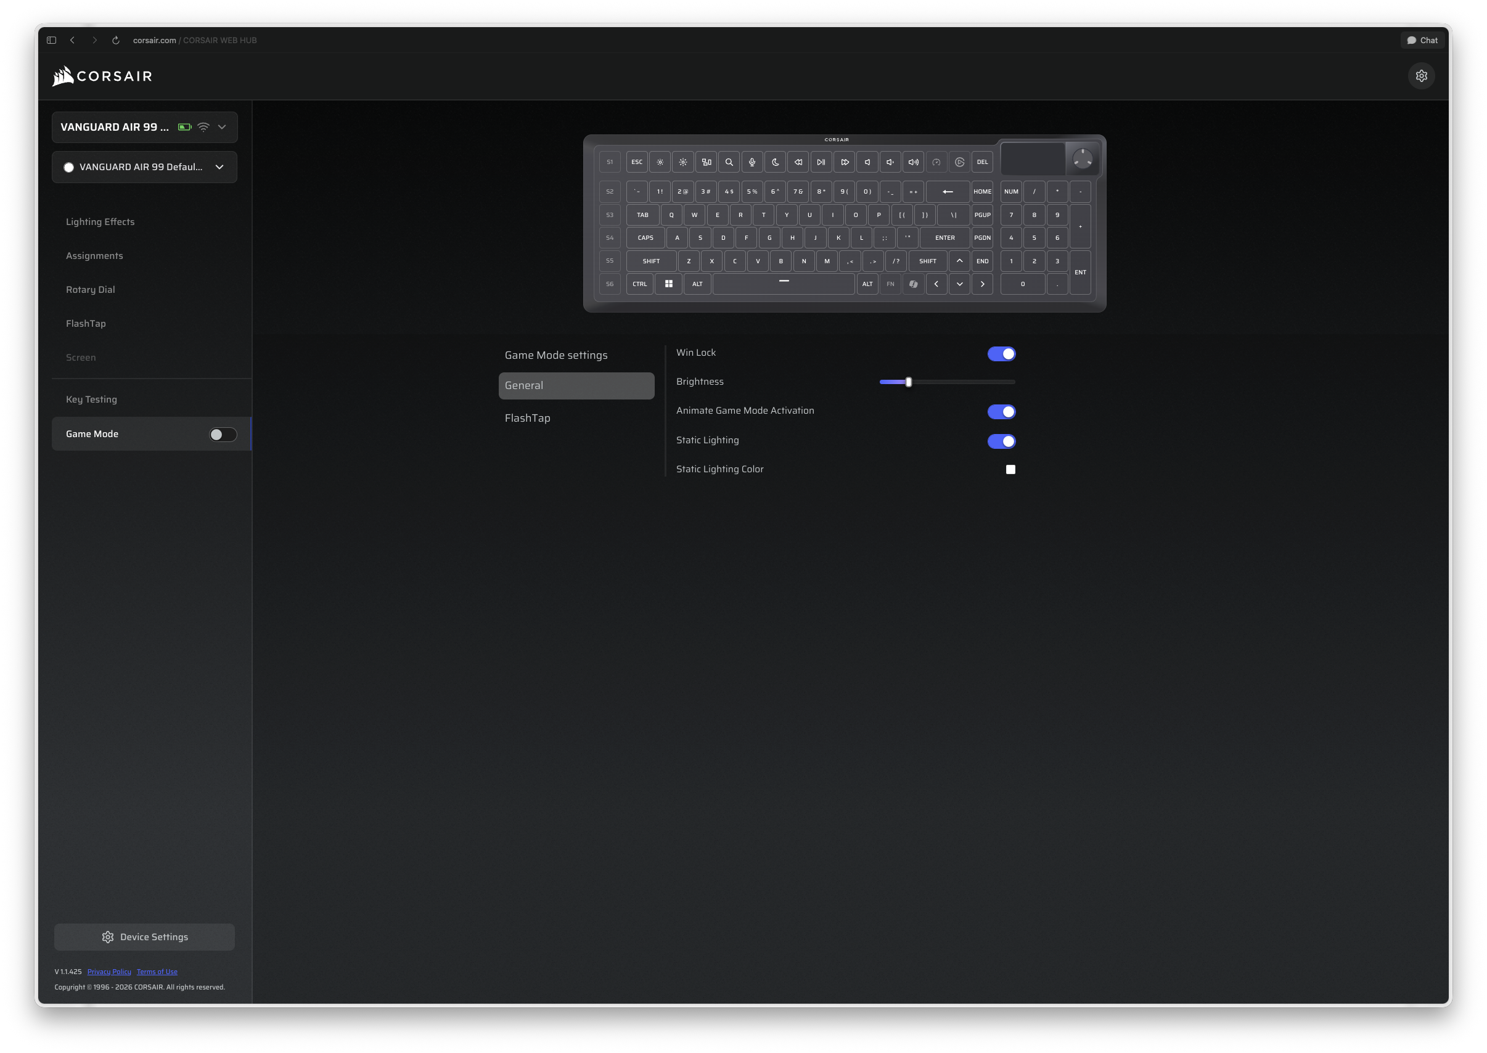Click the ESC key on the keyboard
The width and height of the screenshot is (1487, 1053).
(x=637, y=162)
